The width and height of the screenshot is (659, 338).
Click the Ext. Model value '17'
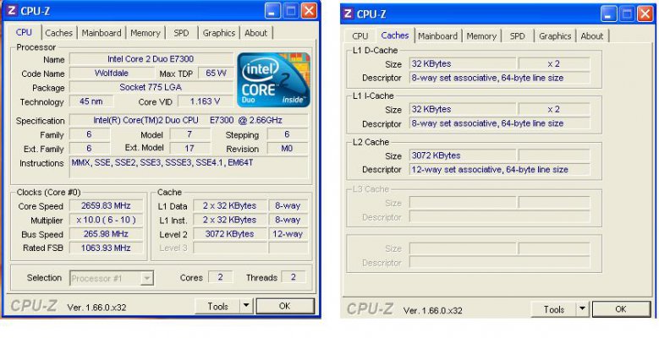(189, 148)
